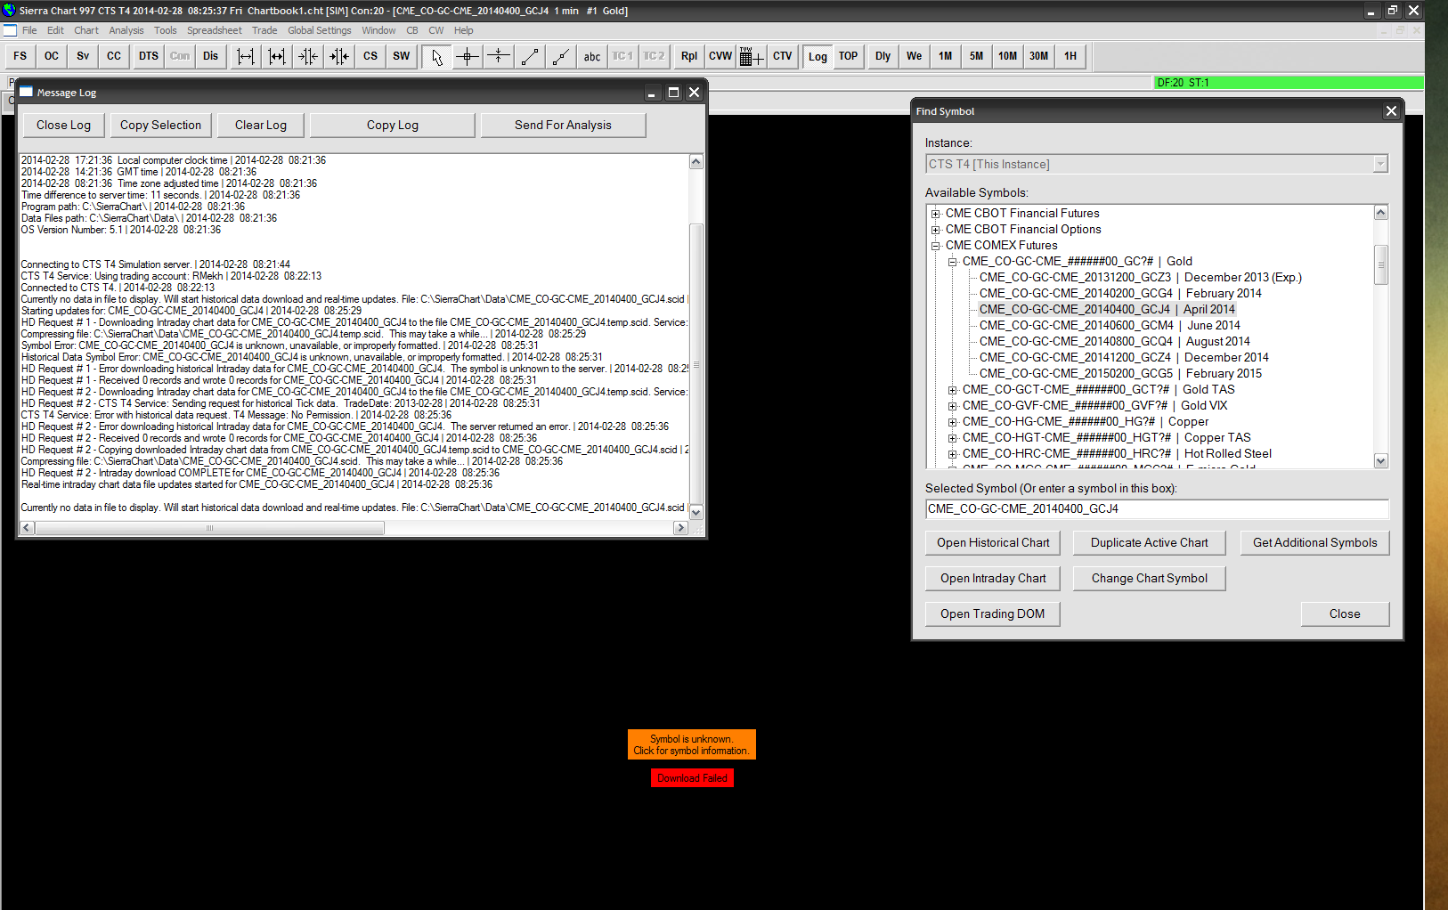The image size is (1448, 910).
Task: Open the Global Settings menu
Action: point(320,30)
